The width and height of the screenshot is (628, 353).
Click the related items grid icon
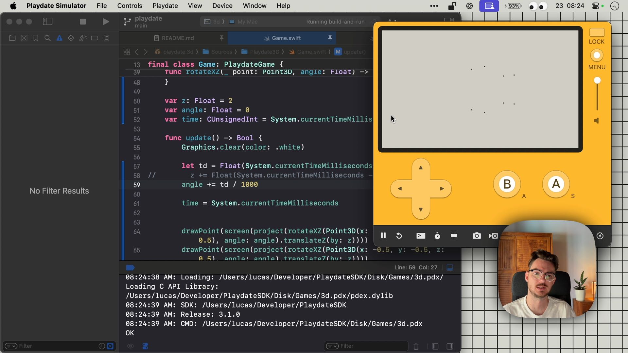pyautogui.click(x=127, y=52)
